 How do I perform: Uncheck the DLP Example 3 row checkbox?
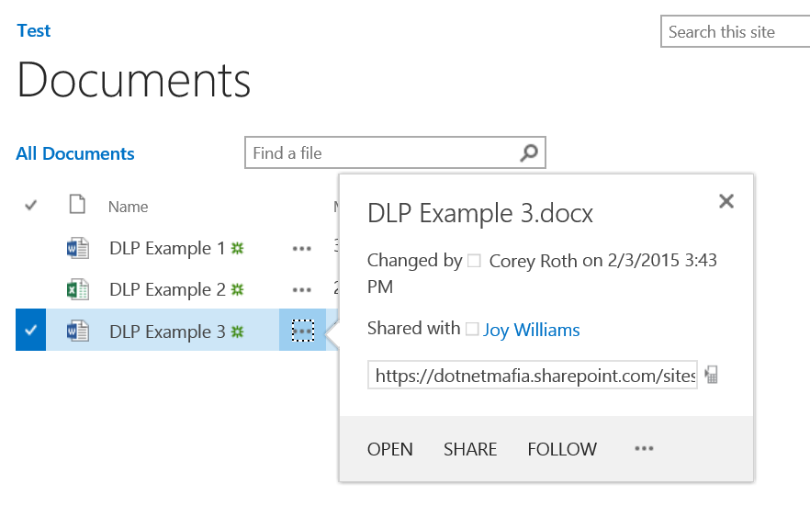pos(31,330)
